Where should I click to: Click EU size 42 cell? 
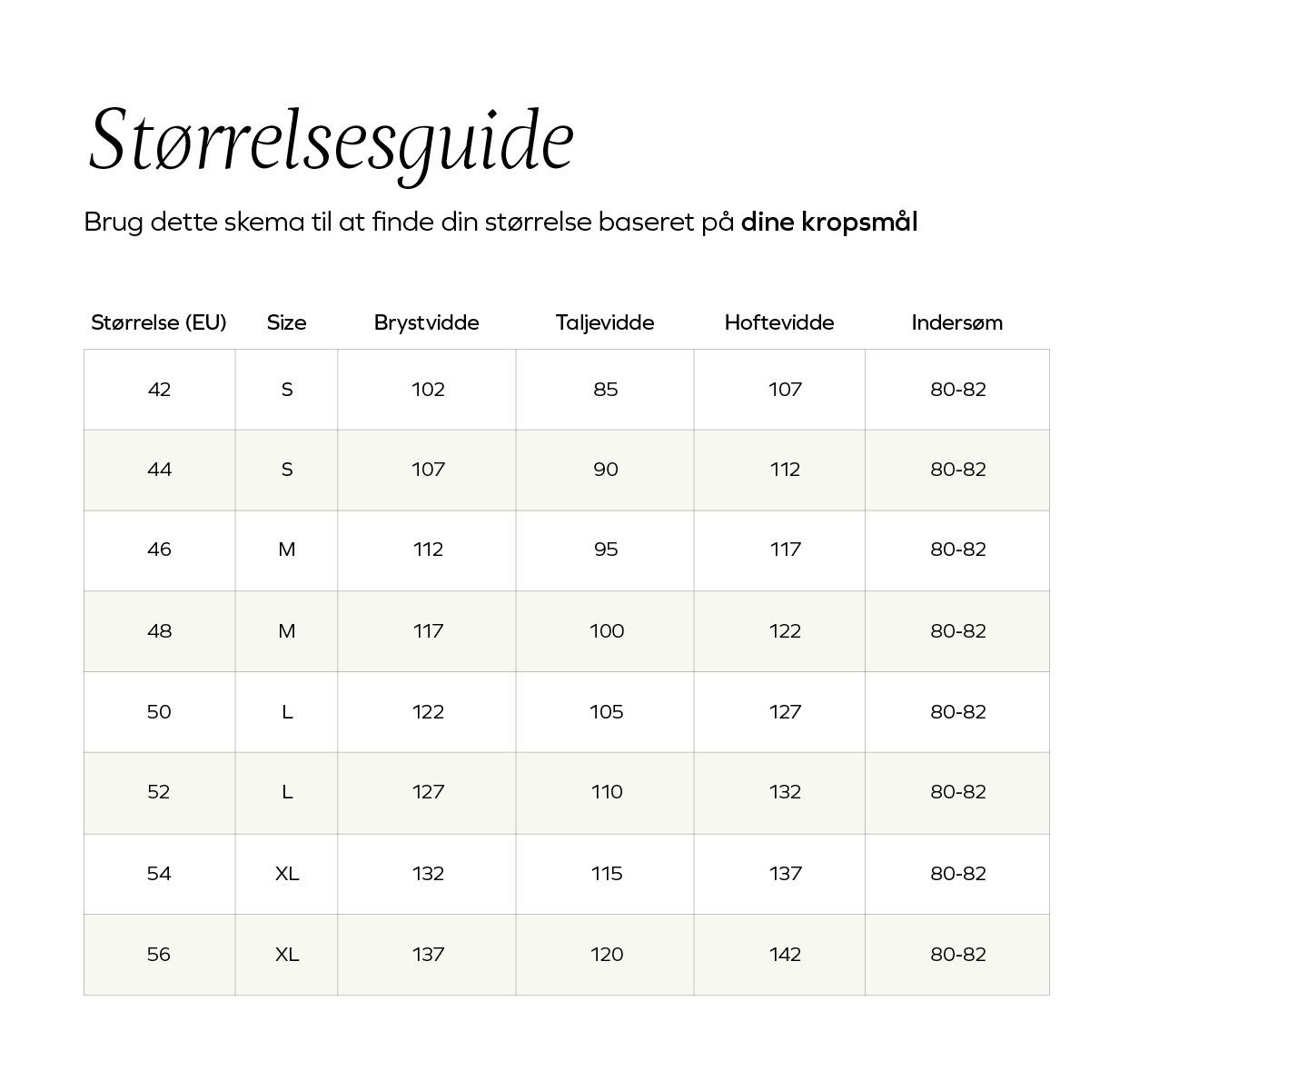tap(159, 390)
